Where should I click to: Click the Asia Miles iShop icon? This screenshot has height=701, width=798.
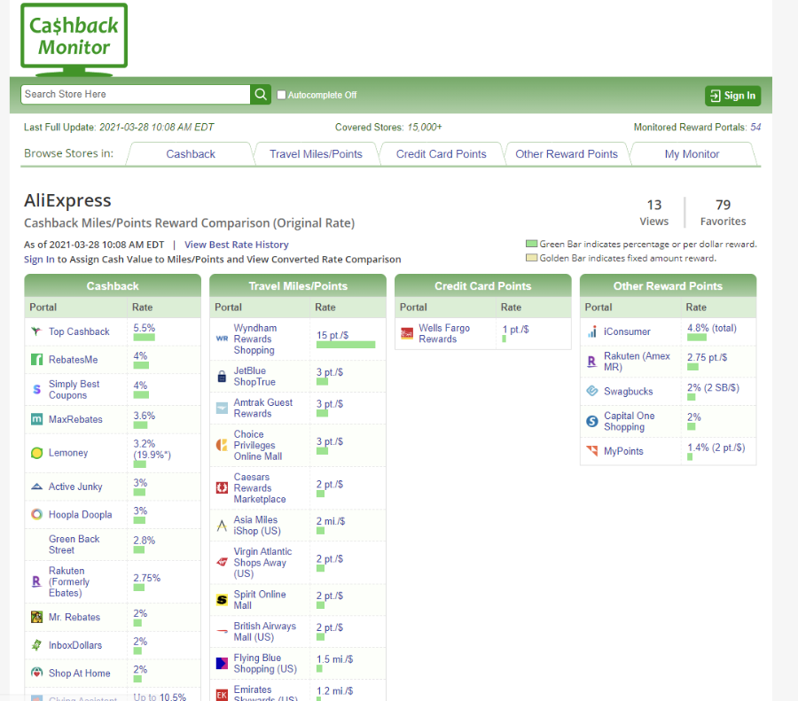222,526
